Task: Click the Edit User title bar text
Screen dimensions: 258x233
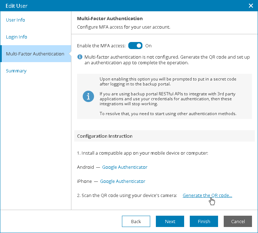Action: pos(17,6)
